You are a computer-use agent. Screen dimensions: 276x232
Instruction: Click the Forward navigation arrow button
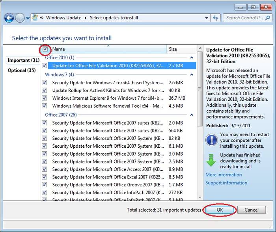coord(19,18)
